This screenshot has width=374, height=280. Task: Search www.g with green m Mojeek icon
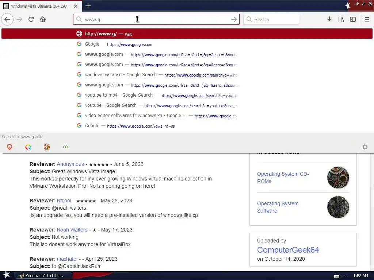click(65, 147)
